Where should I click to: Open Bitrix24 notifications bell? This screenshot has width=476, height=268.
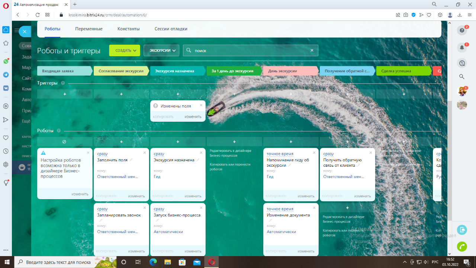pos(462,48)
